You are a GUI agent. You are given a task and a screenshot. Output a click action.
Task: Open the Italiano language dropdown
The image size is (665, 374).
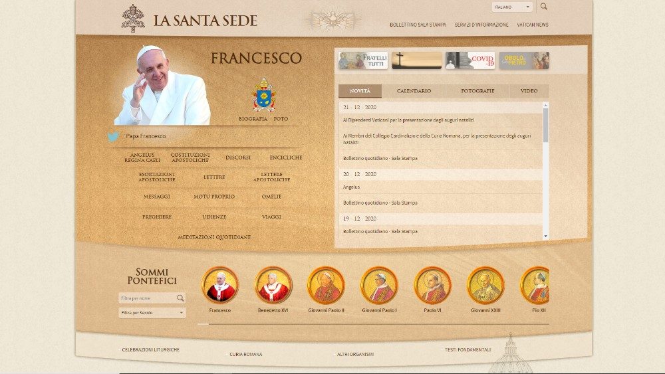click(x=511, y=7)
